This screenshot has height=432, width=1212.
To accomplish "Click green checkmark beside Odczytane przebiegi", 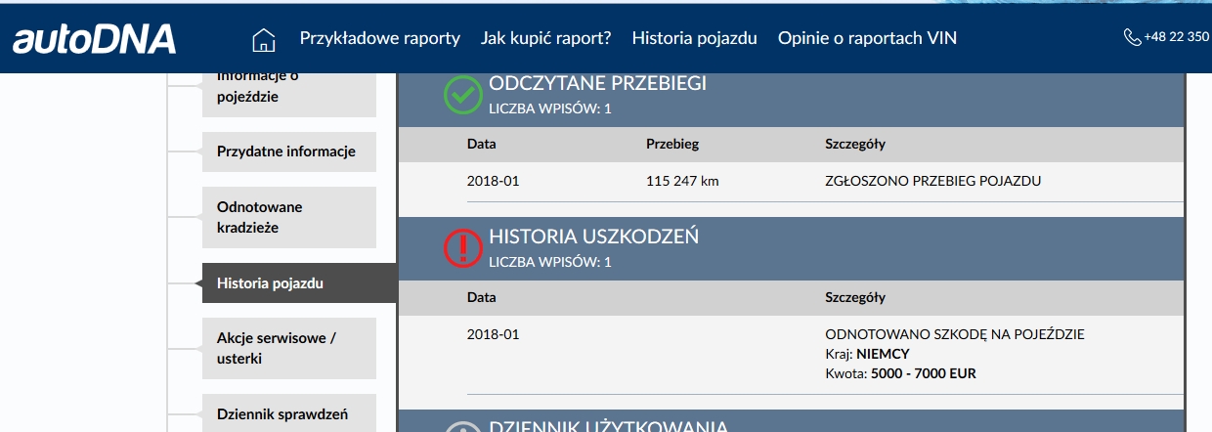I will tap(461, 95).
